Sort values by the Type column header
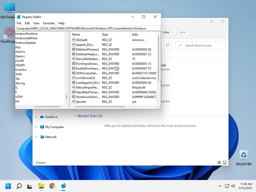256x192 pixels. [115, 34]
